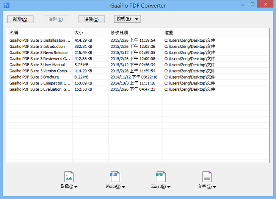Select Gaaiho PDF Suite 3 Brochure file

[x=34, y=77]
